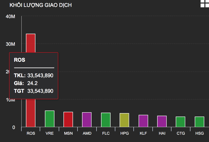Click the ROS axis label

point(31,134)
